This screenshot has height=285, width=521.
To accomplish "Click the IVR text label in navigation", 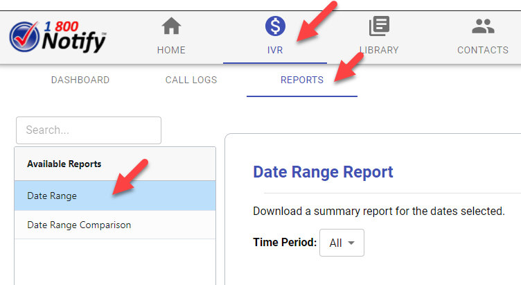I will [275, 50].
